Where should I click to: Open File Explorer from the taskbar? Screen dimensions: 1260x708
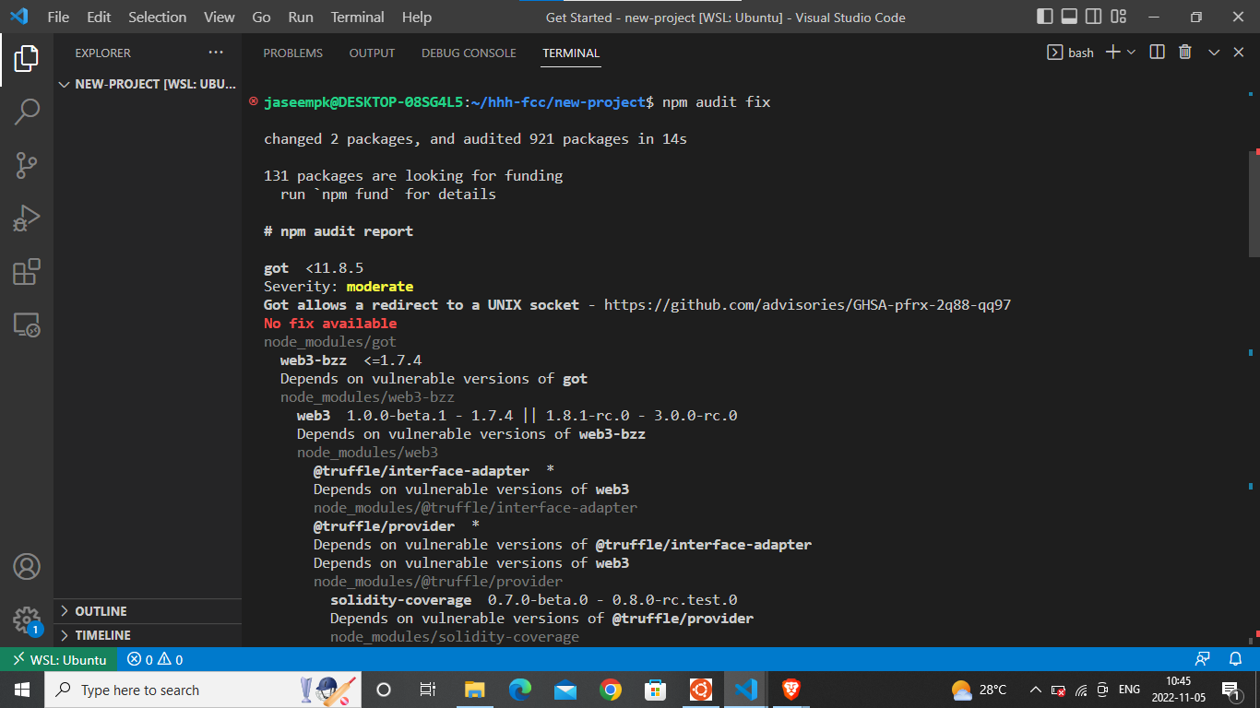[x=474, y=690]
